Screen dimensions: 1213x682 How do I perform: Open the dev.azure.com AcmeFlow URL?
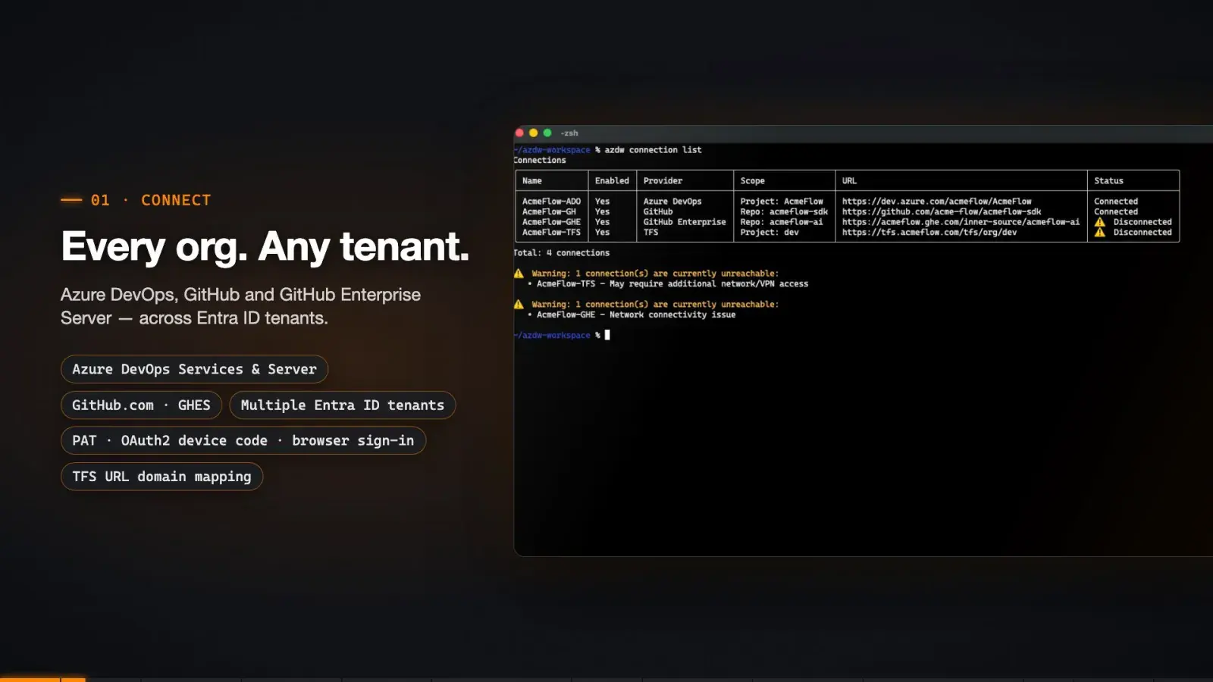[x=936, y=202]
